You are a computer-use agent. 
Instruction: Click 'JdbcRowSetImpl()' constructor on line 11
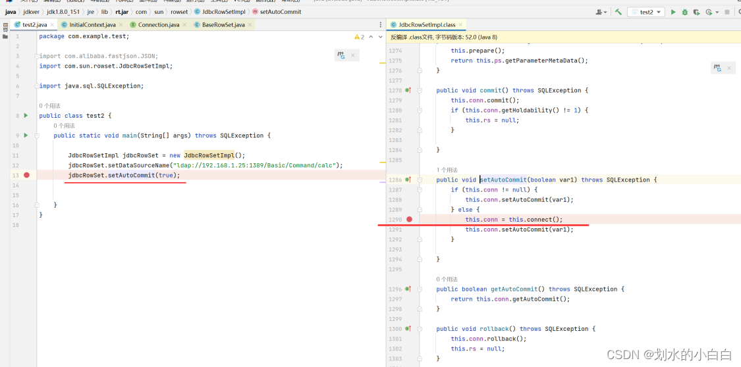213,155
